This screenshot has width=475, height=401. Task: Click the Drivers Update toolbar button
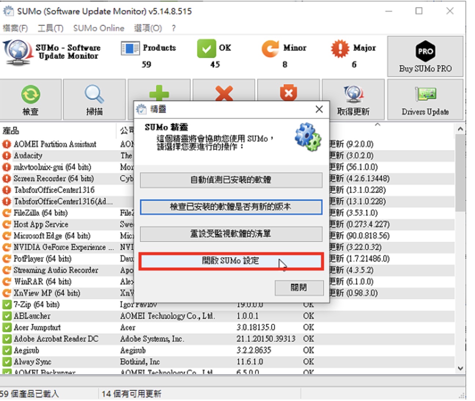click(x=425, y=99)
